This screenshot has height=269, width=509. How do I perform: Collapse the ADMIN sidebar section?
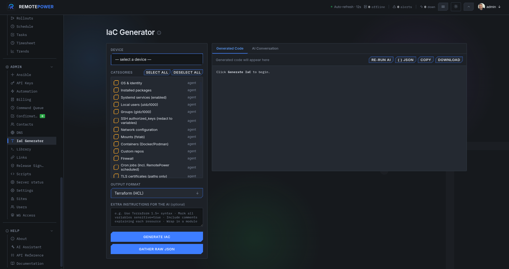tap(52, 67)
